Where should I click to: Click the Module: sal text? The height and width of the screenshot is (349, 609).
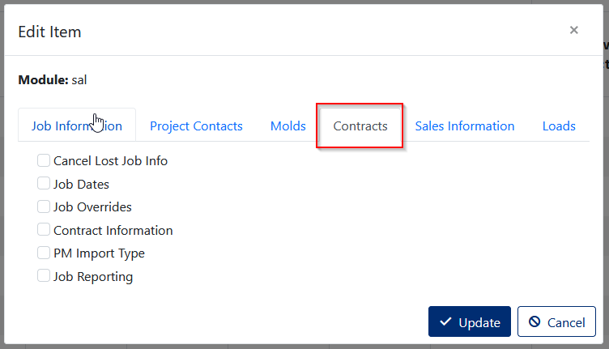pos(53,80)
